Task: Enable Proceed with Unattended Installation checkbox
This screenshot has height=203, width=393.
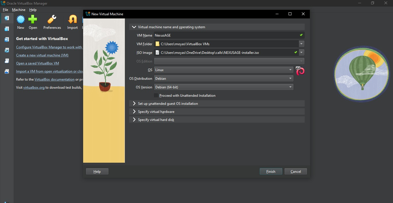Action: tap(156, 95)
